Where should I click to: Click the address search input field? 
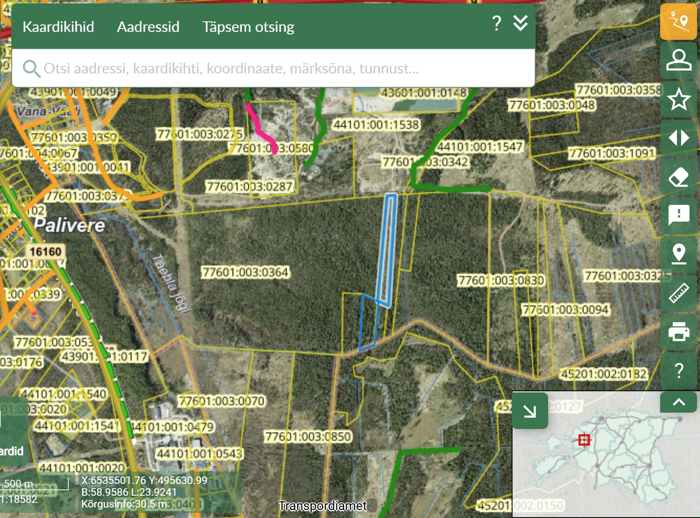[x=273, y=68]
